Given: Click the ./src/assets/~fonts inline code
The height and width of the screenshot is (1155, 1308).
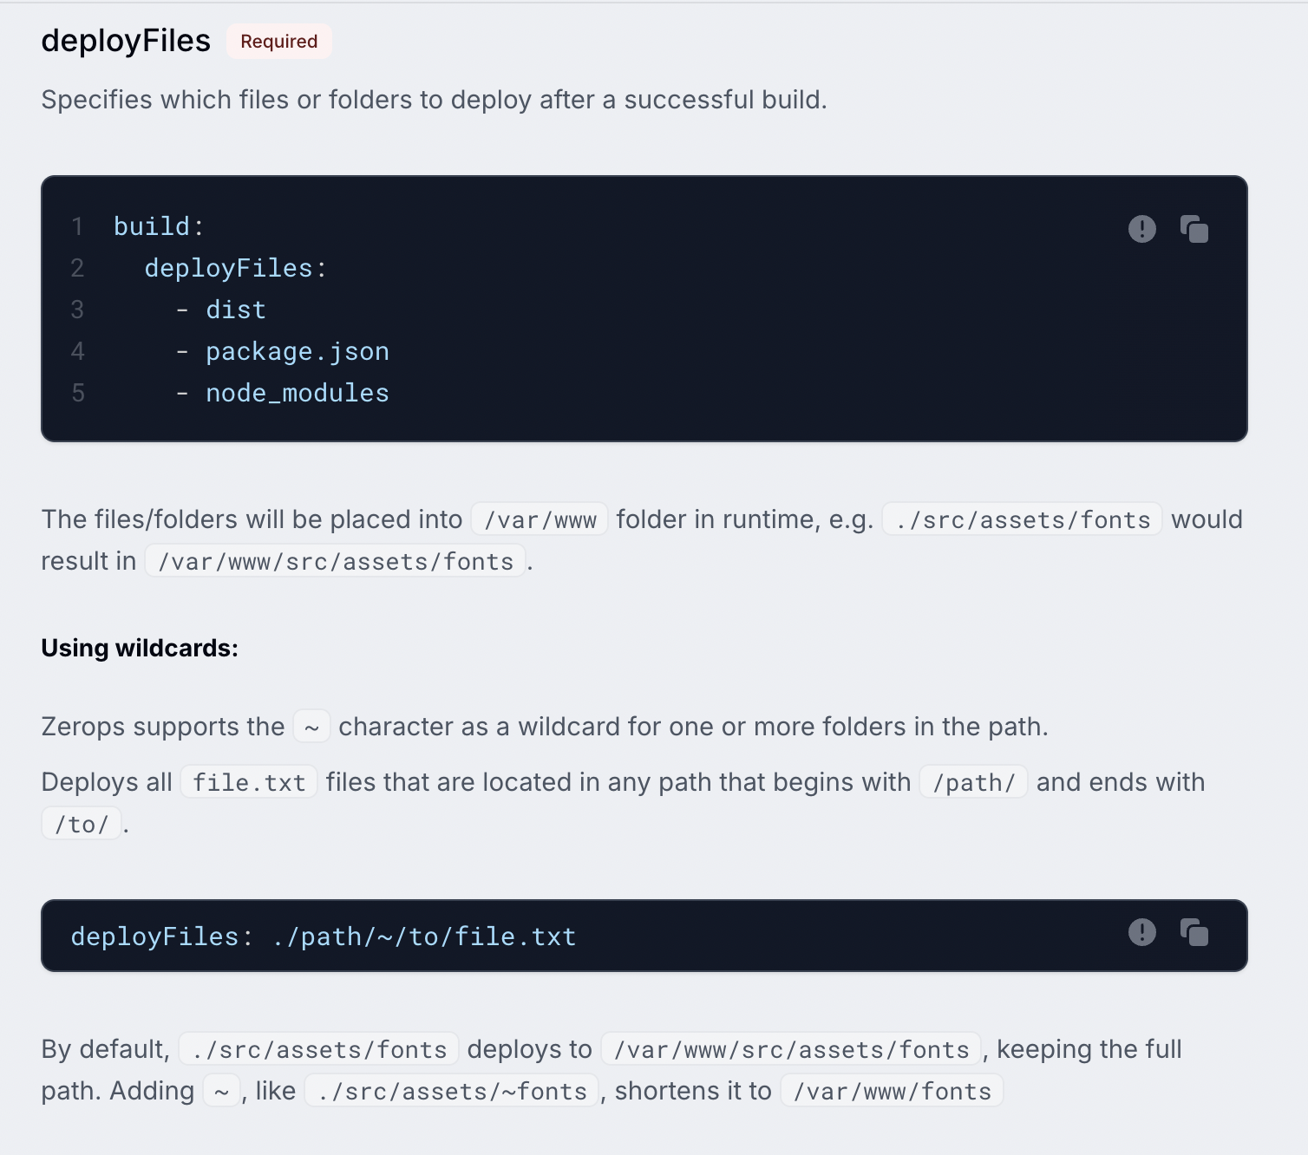Looking at the screenshot, I should [x=452, y=1091].
